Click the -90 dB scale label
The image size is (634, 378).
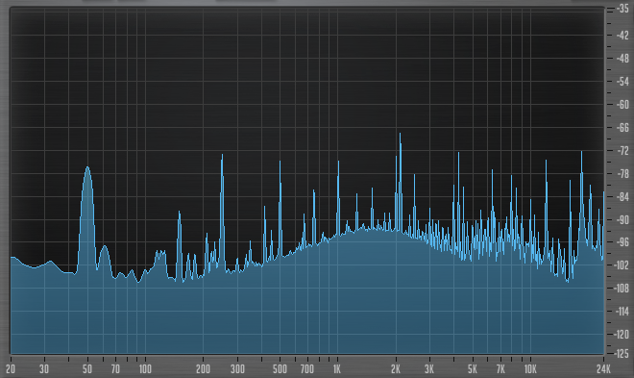[622, 220]
